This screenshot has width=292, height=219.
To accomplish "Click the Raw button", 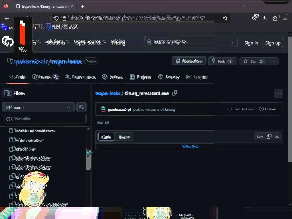I will 259,137.
